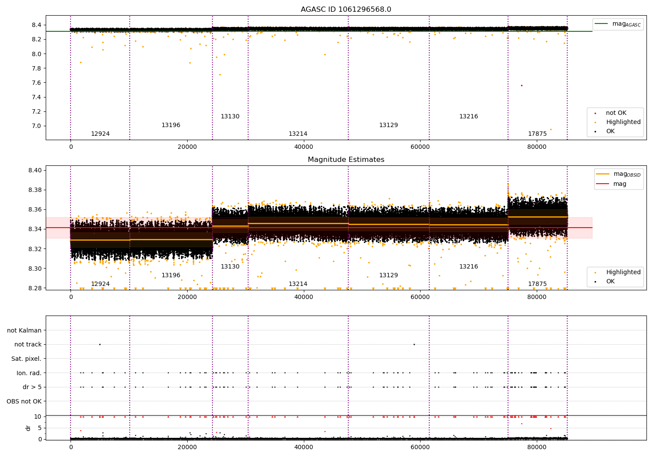653x457 pixels.
Task: Click obsid label 13216 in top plot
Action: 468,117
